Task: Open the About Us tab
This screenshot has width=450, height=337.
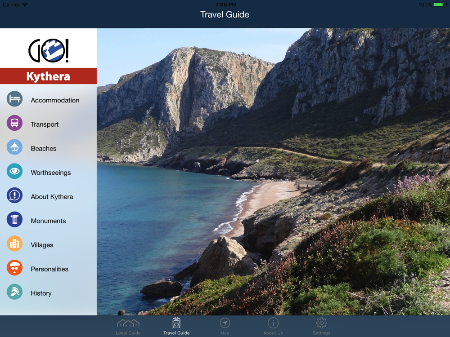Action: [x=273, y=326]
